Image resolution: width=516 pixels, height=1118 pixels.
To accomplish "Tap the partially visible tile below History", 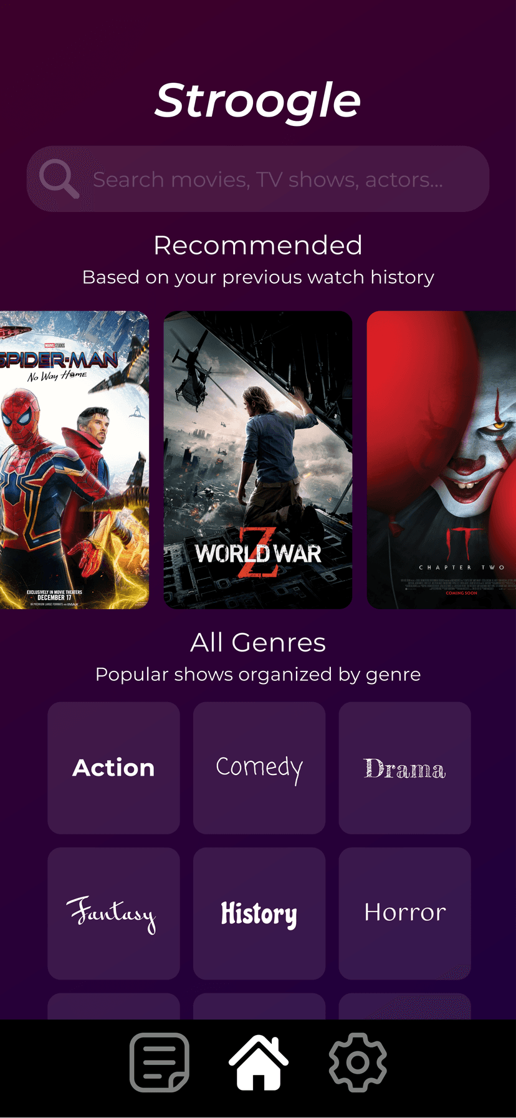I will 259,1006.
